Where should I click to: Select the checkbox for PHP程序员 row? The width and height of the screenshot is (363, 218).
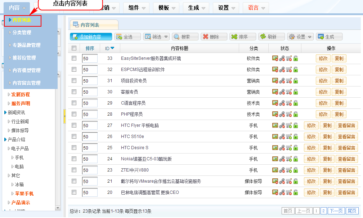tap(74, 114)
